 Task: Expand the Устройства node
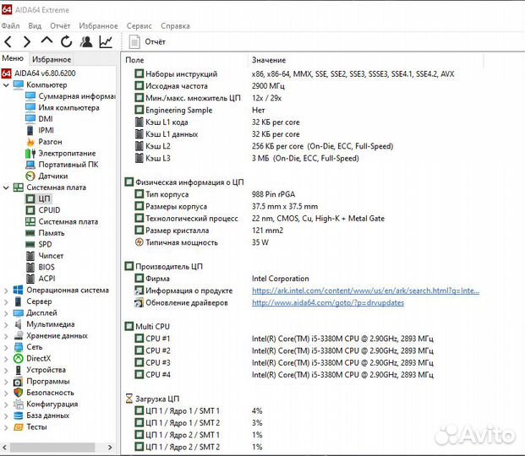click(6, 370)
